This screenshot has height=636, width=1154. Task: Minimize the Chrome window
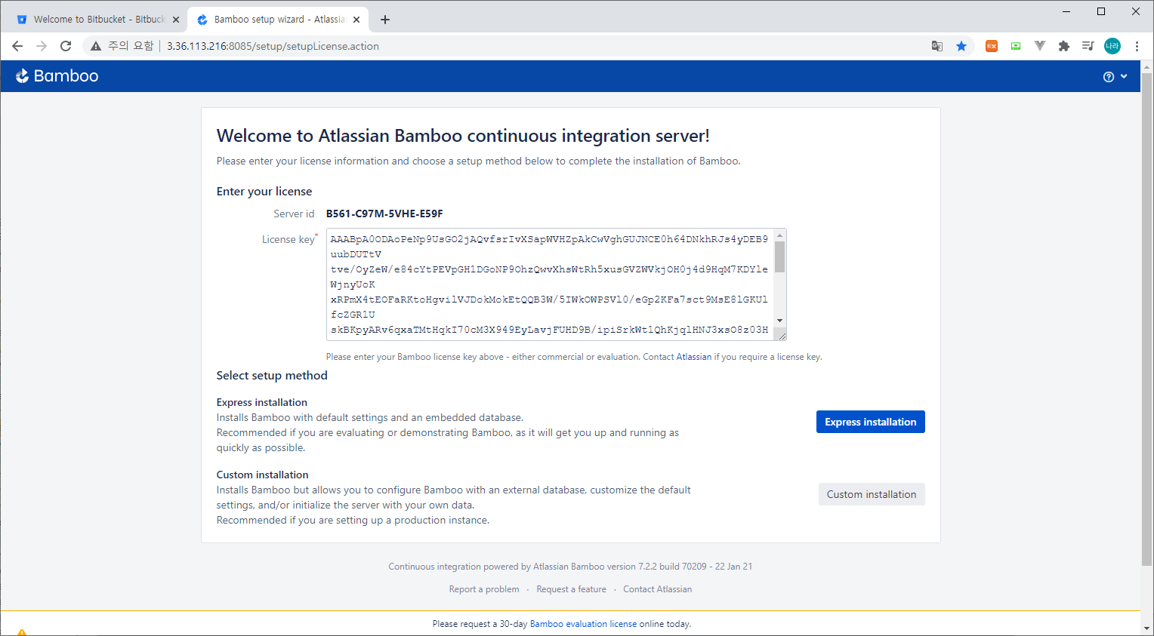(x=1066, y=11)
